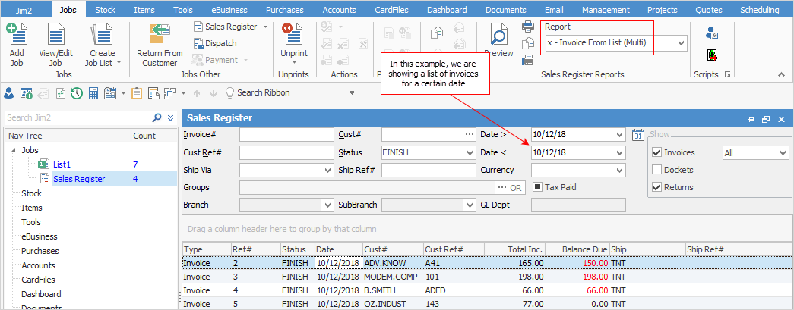Image resolution: width=794 pixels, height=310 pixels.
Task: Click the add cardfile icon in quick access toolbar
Action: pyautogui.click(x=27, y=93)
